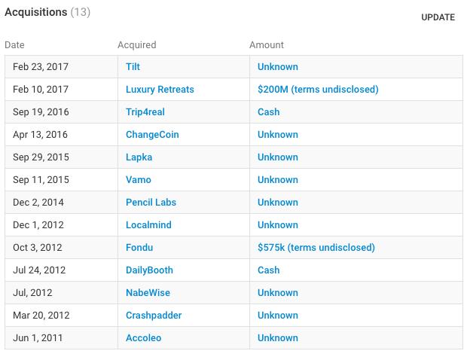
Task: Click the Cash amount for Trip4real
Action: coord(268,112)
